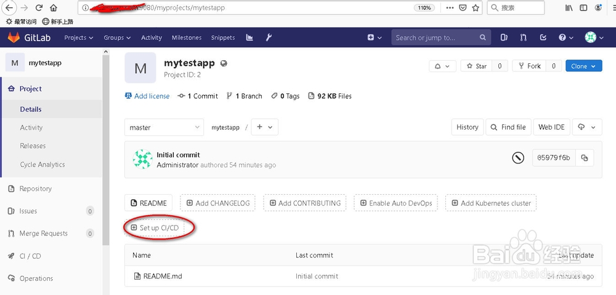Open the instance statistics chart icon
Viewport: 616px width, 295px height.
tap(249, 37)
